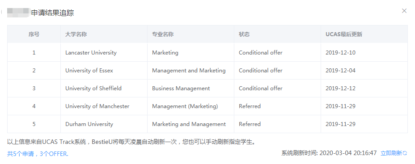
Task: Click the Lancaster University cell
Action: [104, 53]
